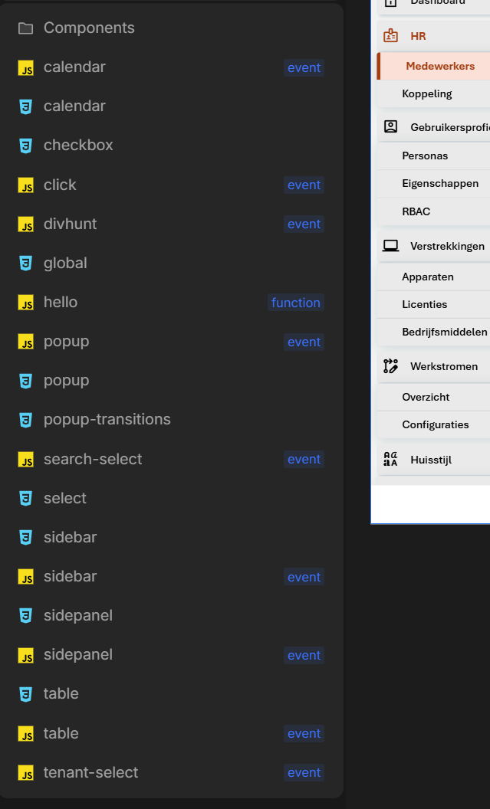
Task: Click the CSS icon beside popup-transitions
Action: point(26,420)
